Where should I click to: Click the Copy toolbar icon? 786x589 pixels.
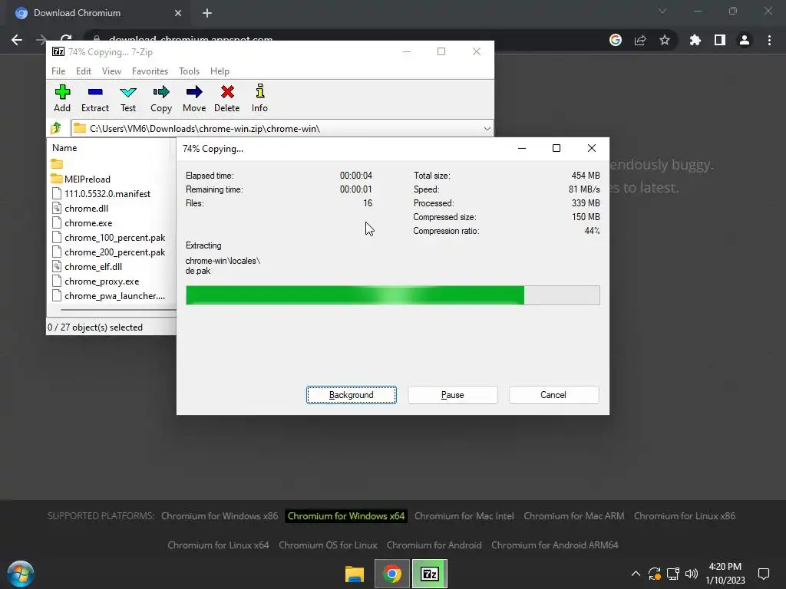tap(161, 92)
